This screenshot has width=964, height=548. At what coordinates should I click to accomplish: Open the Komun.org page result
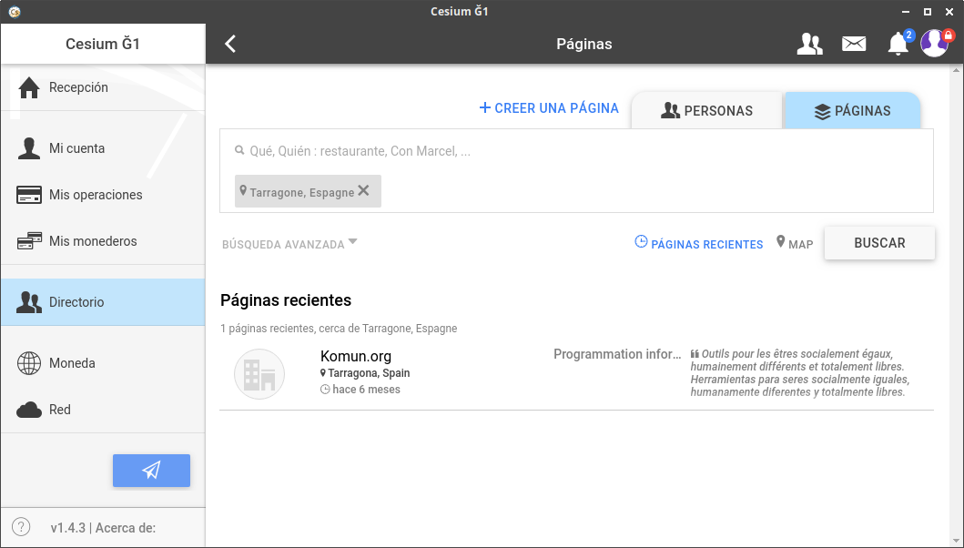click(x=577, y=373)
